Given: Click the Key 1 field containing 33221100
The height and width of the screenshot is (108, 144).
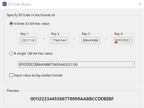Looking at the screenshot, I should [x=28, y=40].
